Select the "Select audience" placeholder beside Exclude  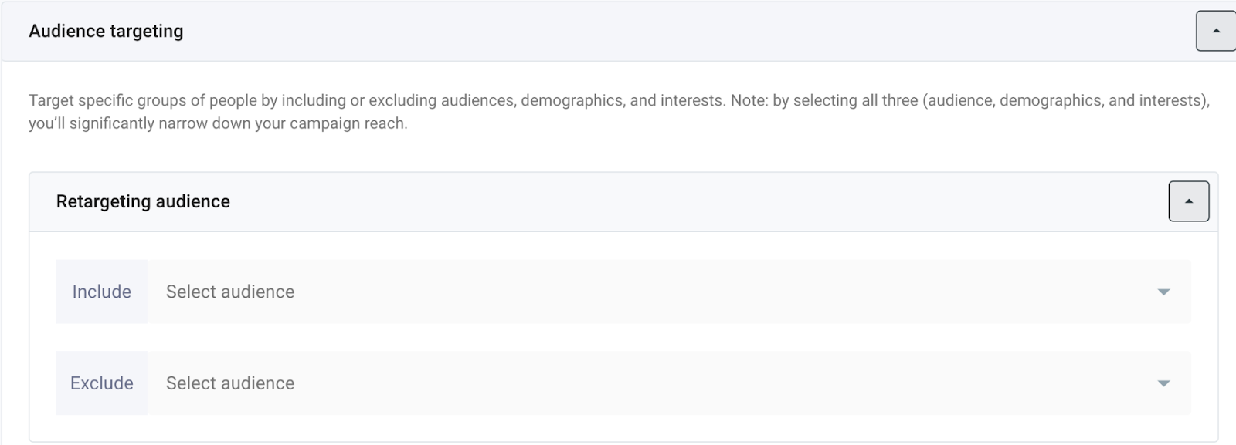pyautogui.click(x=230, y=383)
